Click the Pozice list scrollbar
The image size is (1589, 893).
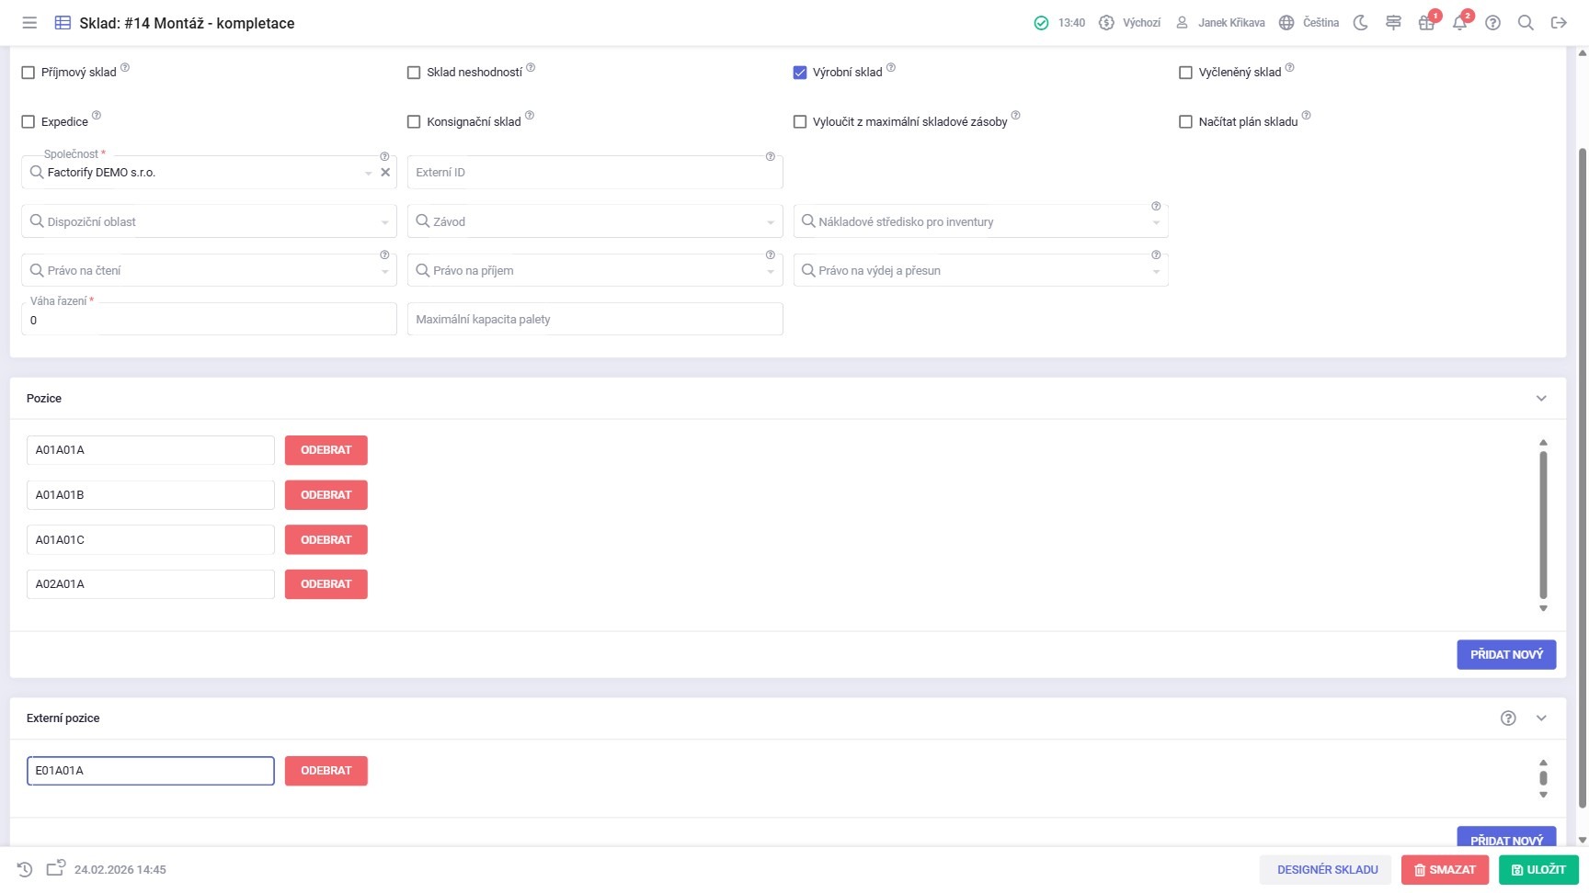[x=1543, y=524]
